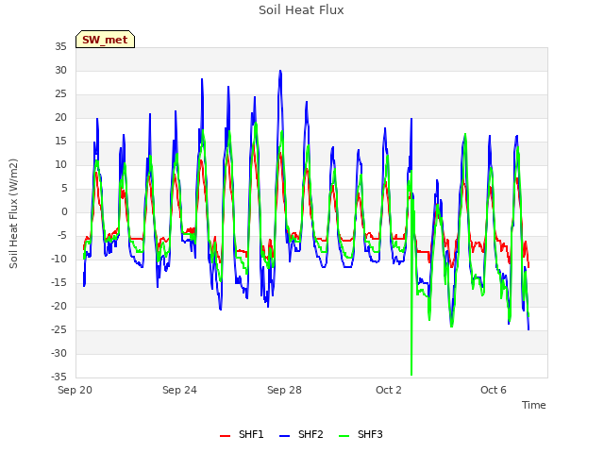Click the 15 y-axis tick label
This screenshot has height=453, width=604.
coord(60,142)
